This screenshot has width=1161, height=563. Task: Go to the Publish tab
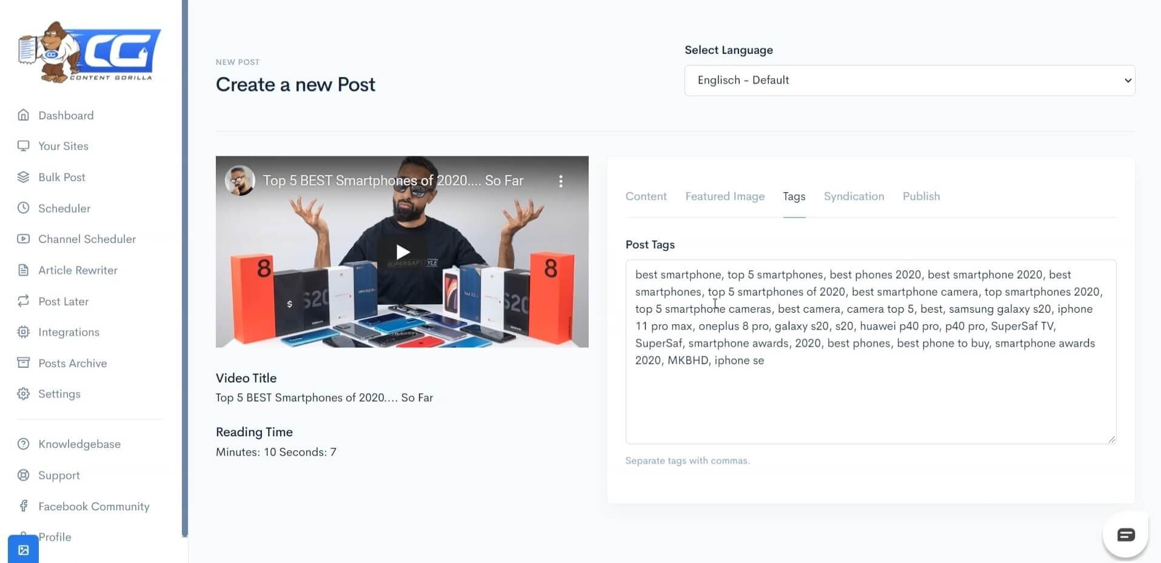[x=921, y=196]
